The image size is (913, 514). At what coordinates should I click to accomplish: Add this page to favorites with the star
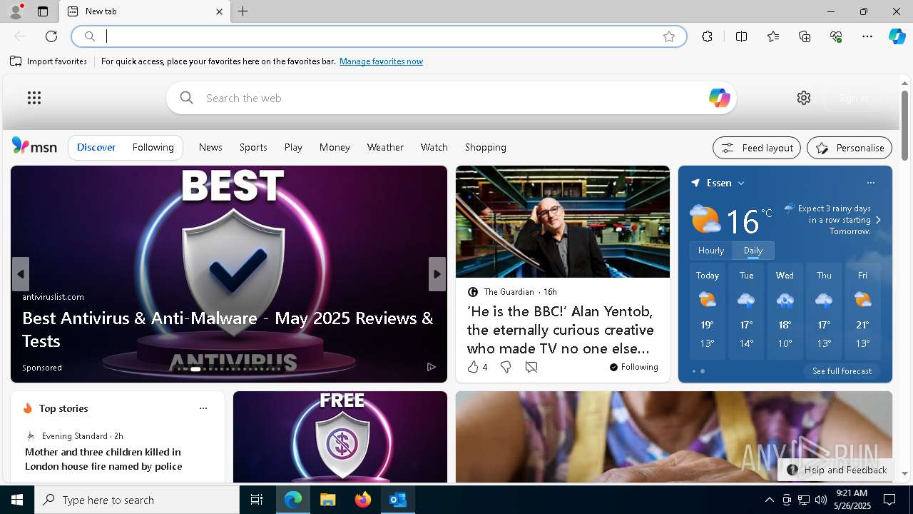click(x=669, y=36)
